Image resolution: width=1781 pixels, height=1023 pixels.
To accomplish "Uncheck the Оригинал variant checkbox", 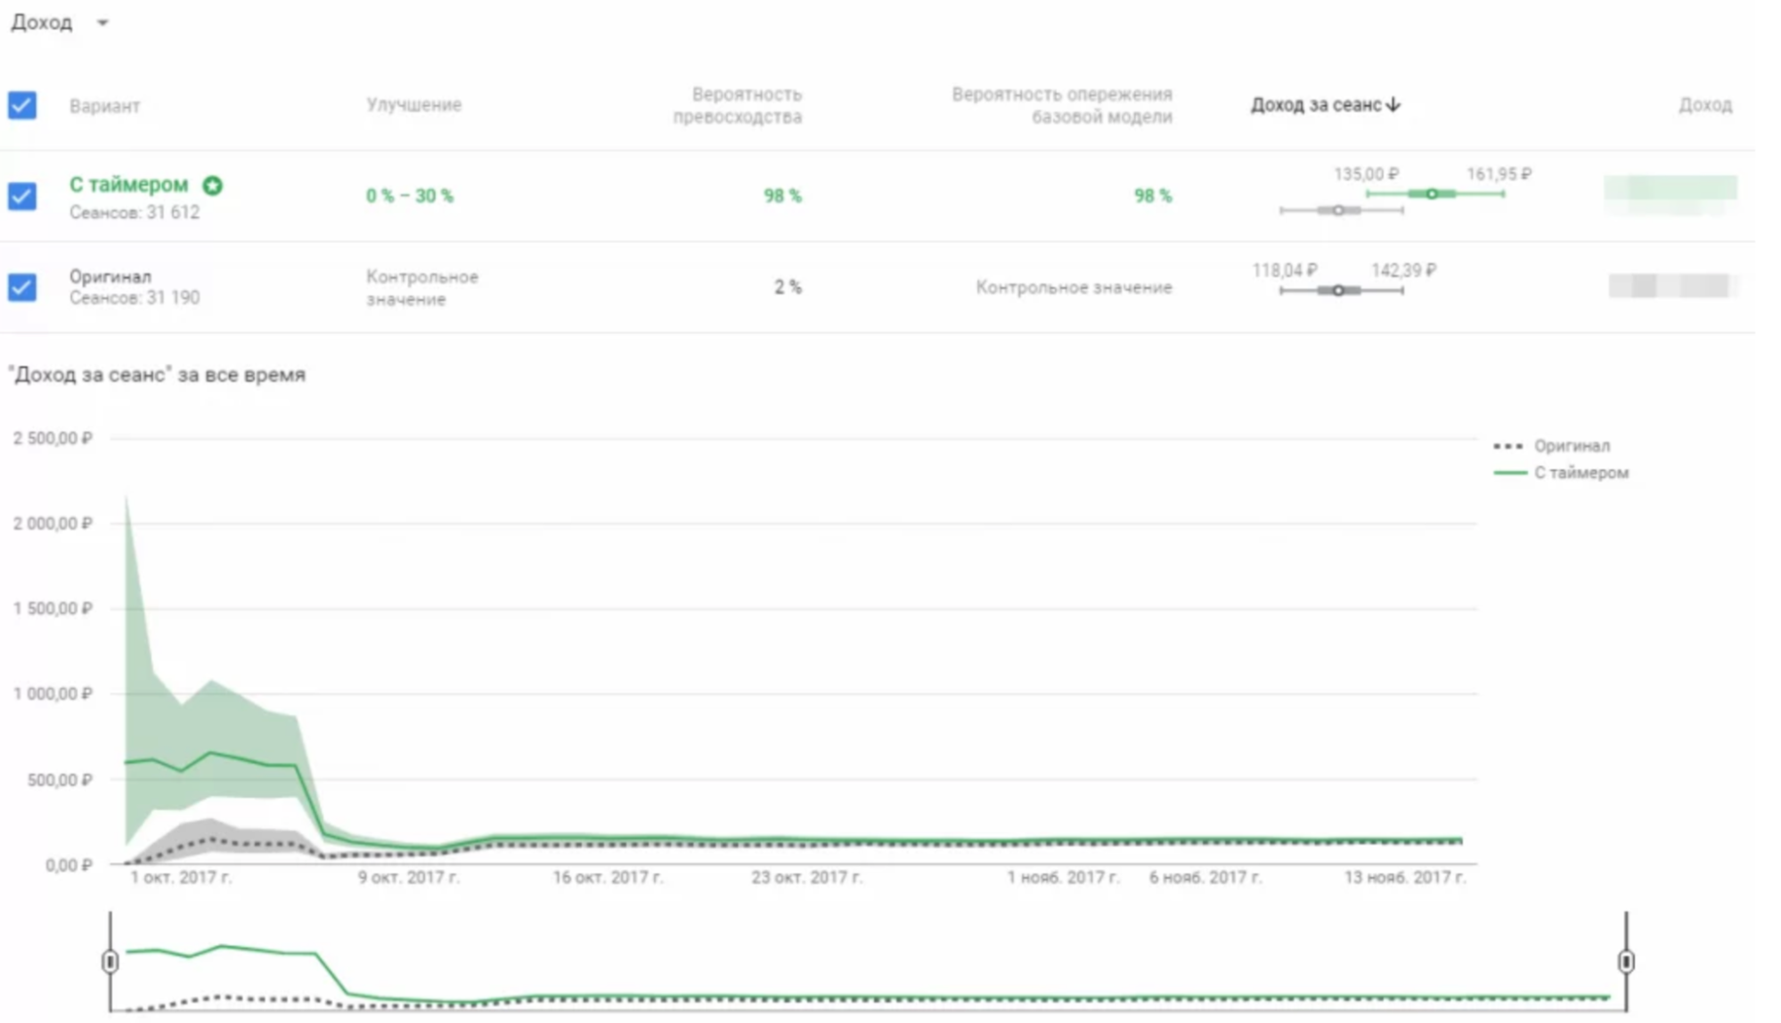I will (x=22, y=287).
